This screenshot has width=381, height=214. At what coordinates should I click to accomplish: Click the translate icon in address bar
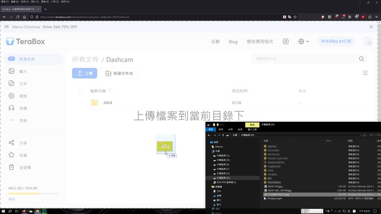click(290, 17)
